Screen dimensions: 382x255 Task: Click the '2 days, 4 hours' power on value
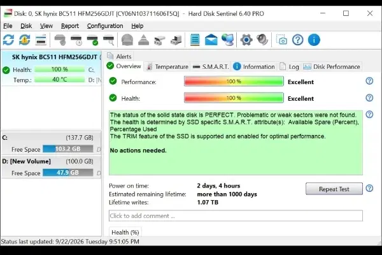(218, 186)
